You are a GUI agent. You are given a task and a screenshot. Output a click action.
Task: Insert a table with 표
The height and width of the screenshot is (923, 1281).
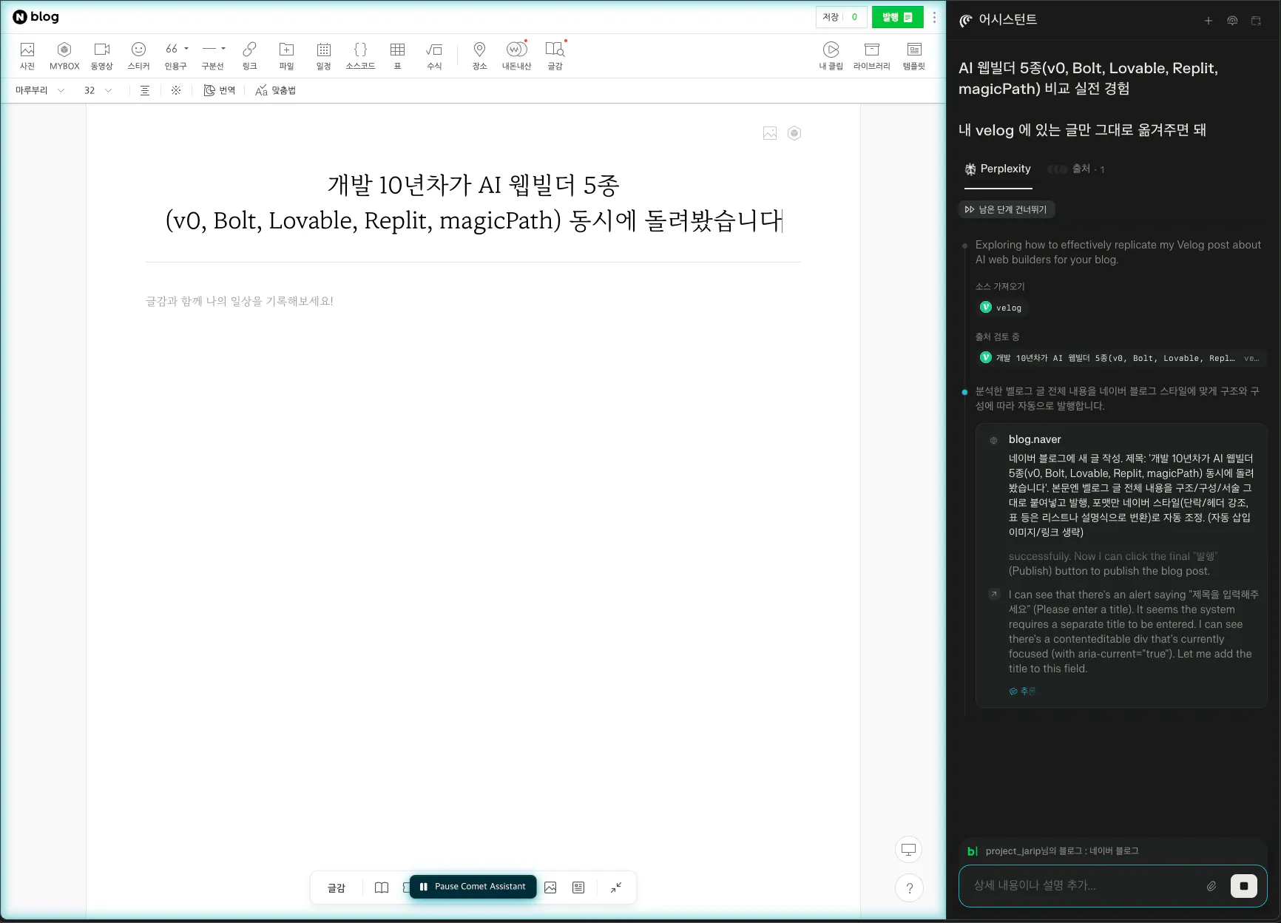click(x=397, y=55)
